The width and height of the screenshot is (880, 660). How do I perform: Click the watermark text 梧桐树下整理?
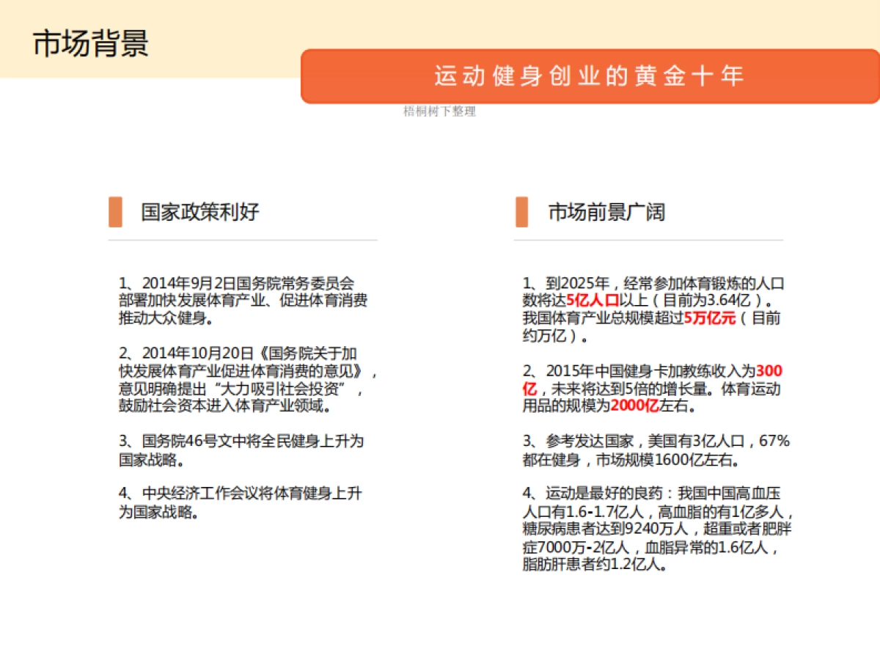coord(439,112)
